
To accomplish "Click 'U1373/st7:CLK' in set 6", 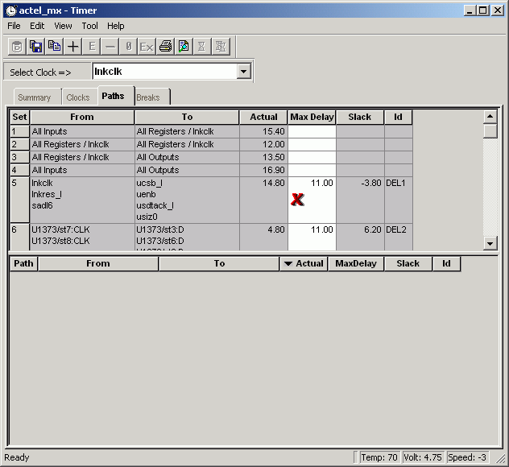I will point(60,229).
